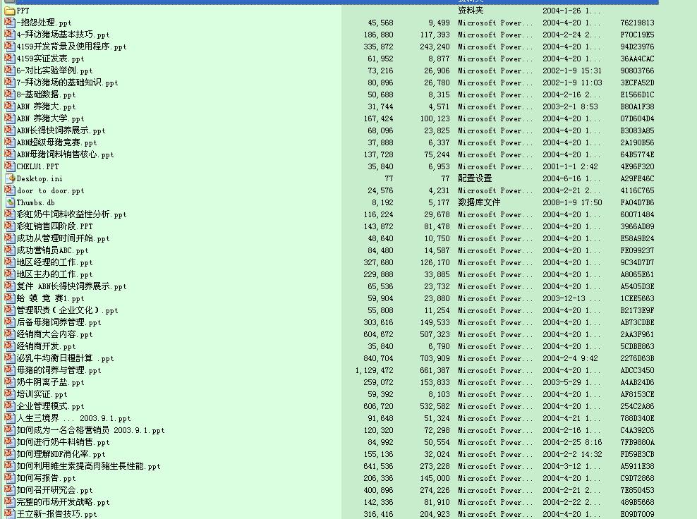The height and width of the screenshot is (519, 697).
Task: Click the 配置设置 type cell for Desktop.ini
Action: tap(475, 178)
